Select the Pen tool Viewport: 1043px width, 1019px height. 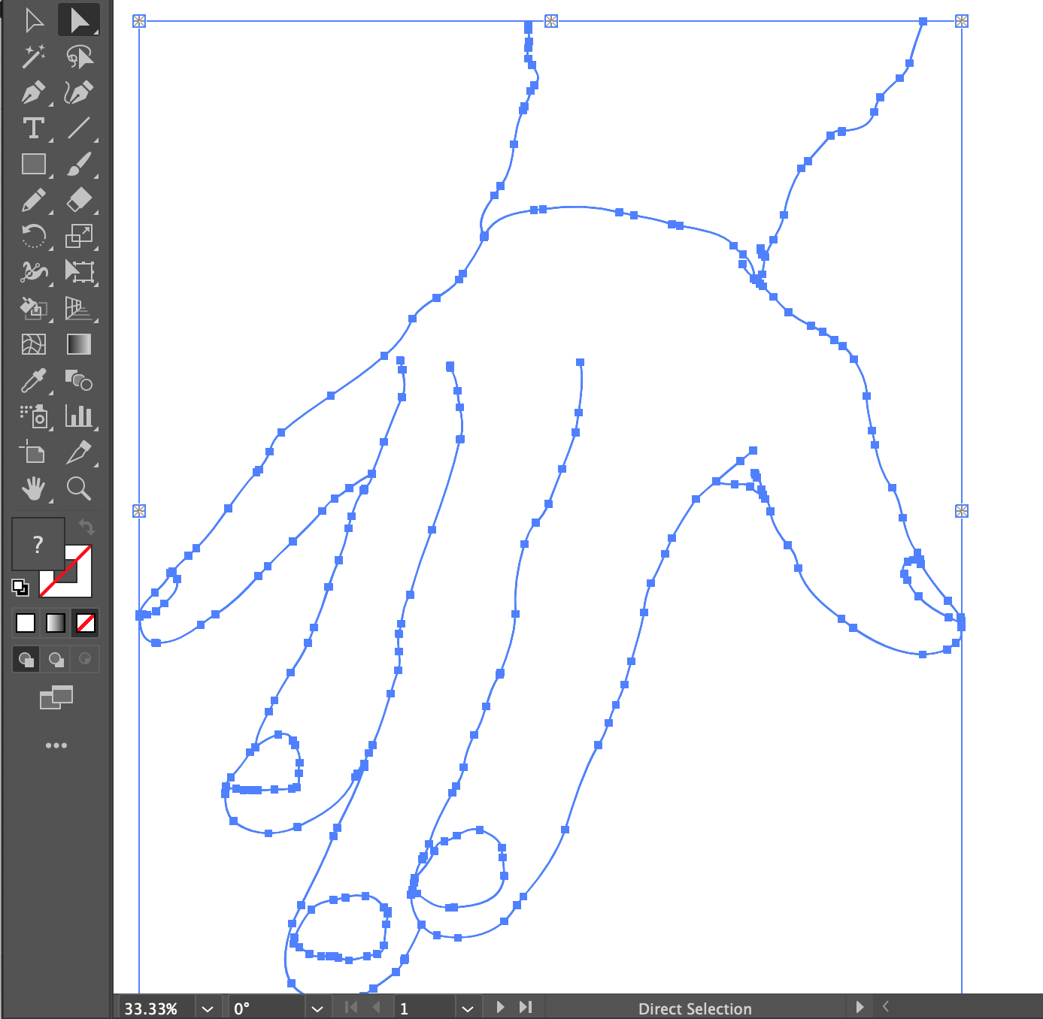tap(34, 92)
